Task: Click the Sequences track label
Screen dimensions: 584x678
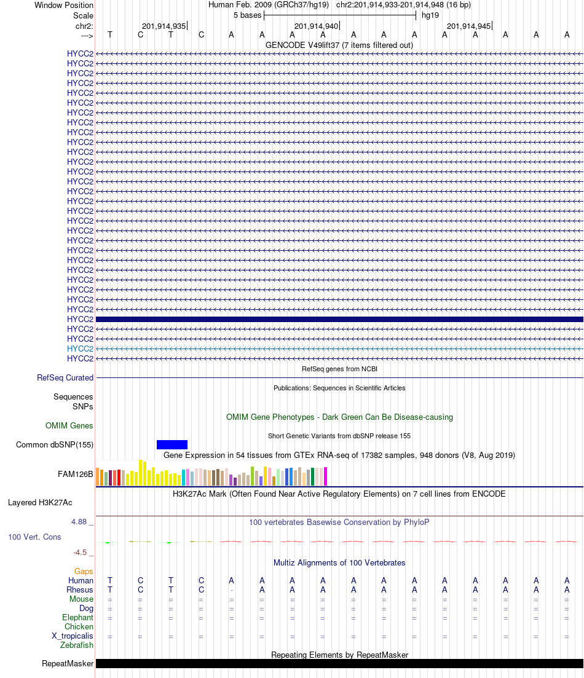Action: pyautogui.click(x=73, y=396)
